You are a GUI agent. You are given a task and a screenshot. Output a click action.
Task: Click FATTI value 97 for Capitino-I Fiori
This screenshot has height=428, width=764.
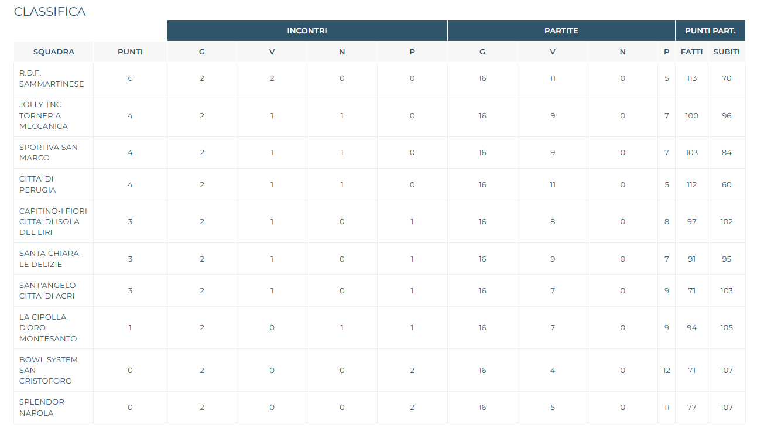(692, 221)
